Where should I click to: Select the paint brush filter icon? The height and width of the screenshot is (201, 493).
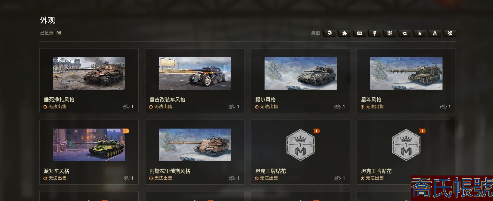(374, 33)
